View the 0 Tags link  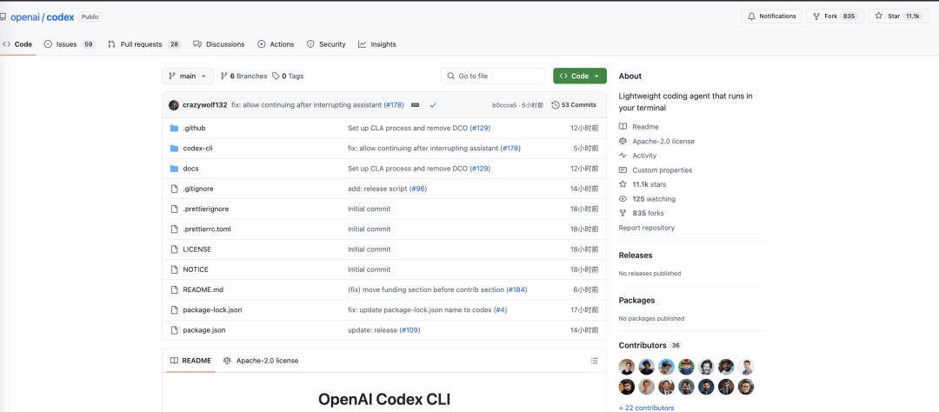[x=288, y=76]
